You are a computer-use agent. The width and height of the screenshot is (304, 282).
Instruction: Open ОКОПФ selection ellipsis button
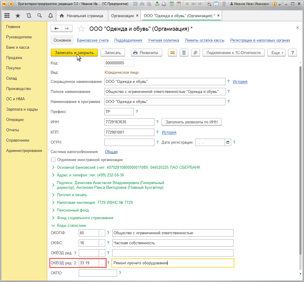102,233
